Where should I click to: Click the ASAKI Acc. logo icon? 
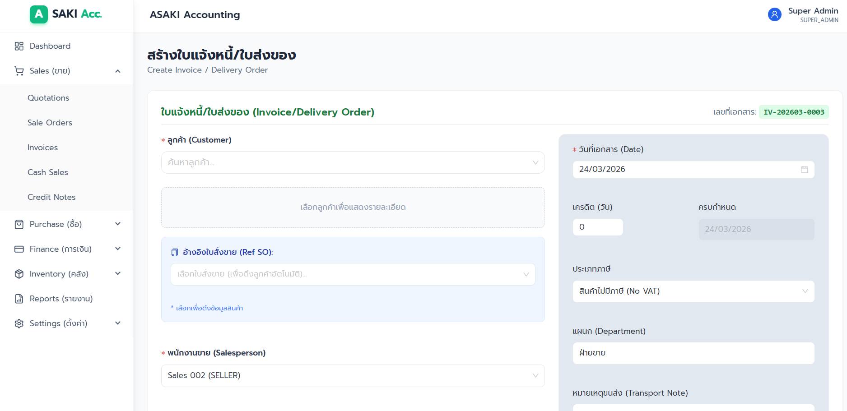pyautogui.click(x=39, y=14)
